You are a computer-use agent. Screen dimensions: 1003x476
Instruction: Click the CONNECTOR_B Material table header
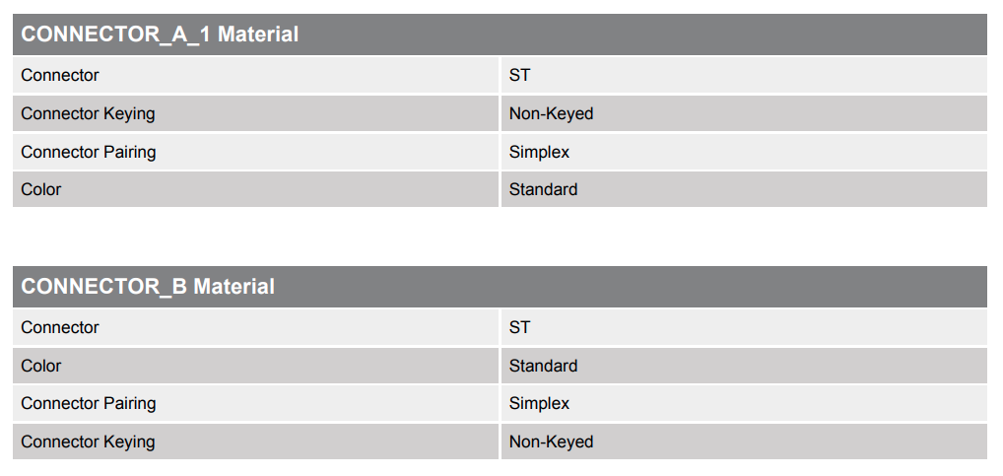click(148, 287)
